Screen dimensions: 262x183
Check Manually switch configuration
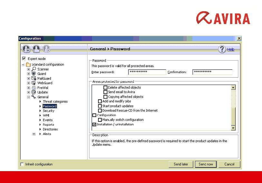click(100, 120)
